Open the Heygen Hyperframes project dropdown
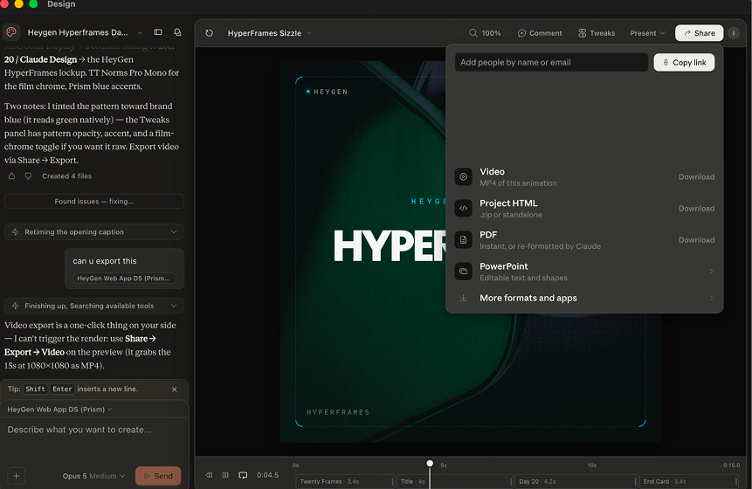752x489 pixels. (x=85, y=32)
